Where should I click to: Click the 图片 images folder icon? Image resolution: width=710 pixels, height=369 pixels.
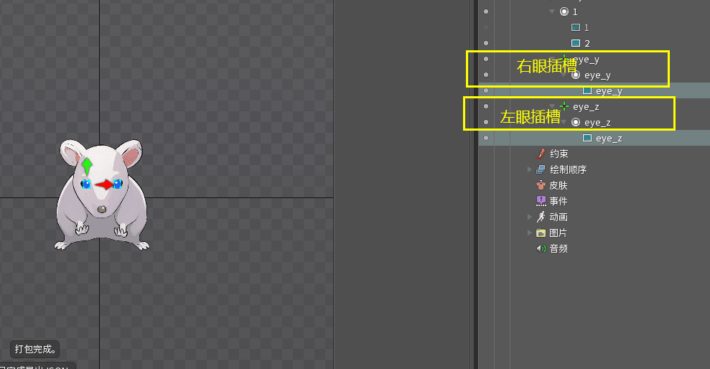click(541, 233)
